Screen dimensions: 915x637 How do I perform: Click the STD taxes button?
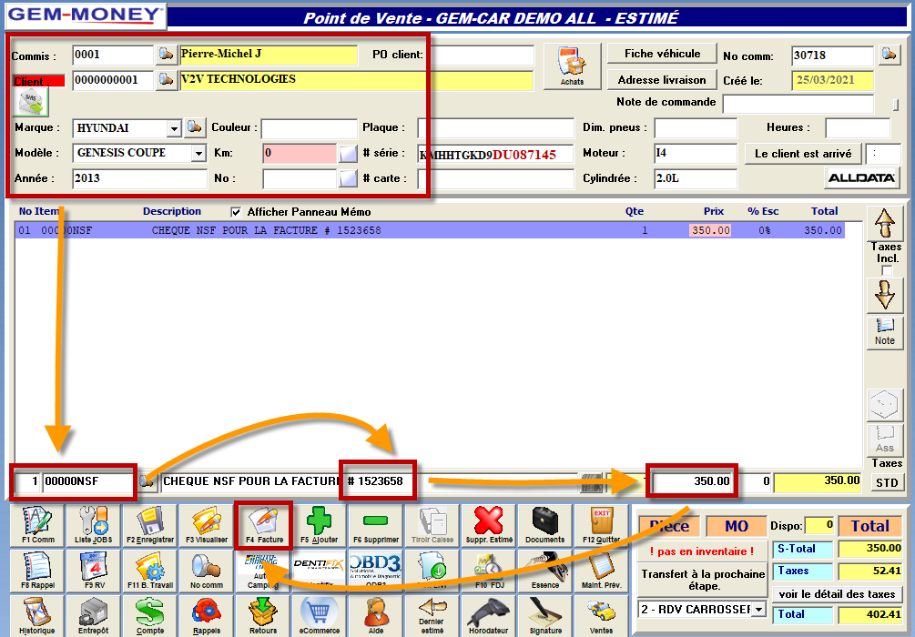point(887,483)
